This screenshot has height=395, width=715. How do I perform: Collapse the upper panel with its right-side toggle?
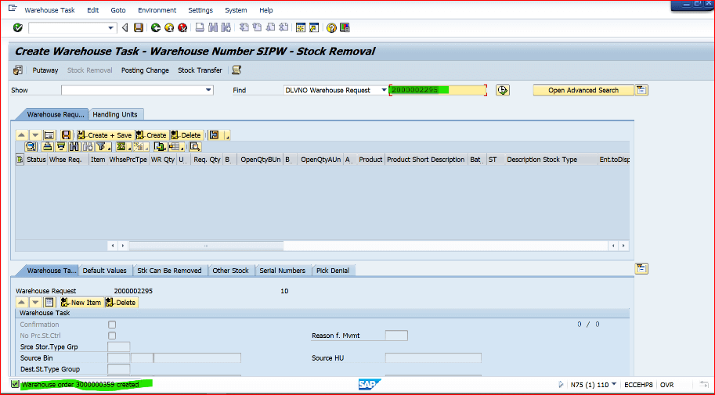coord(641,90)
